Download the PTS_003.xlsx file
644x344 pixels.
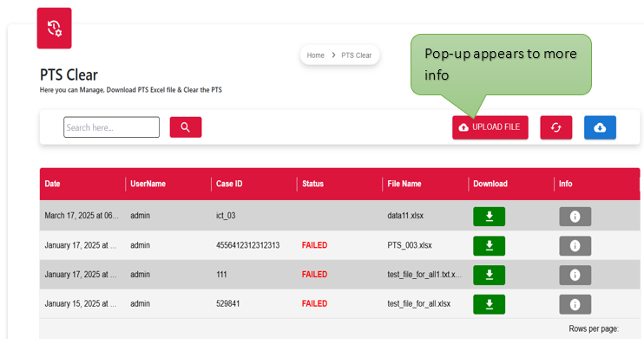click(490, 245)
